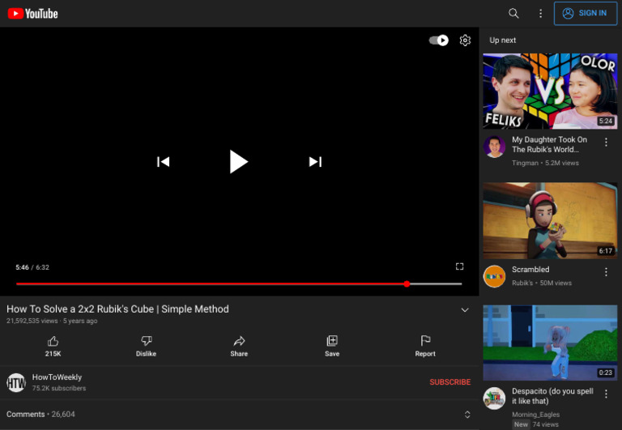Open the Scrambled video thumbnail
The image size is (622, 430).
tap(550, 220)
